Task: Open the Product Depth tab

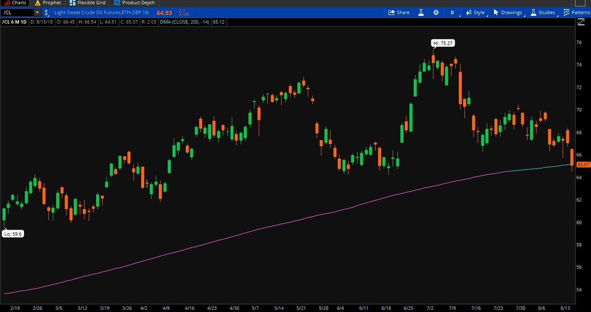Action: click(x=135, y=3)
